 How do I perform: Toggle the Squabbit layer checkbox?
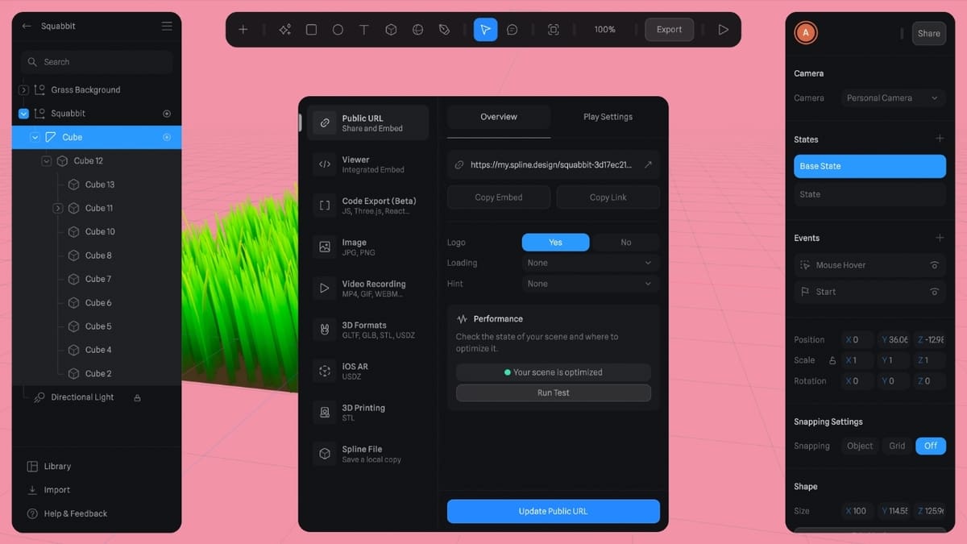pos(23,114)
